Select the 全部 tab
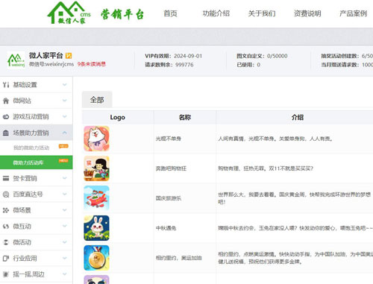Screen dimensions: 373x284 [97, 100]
